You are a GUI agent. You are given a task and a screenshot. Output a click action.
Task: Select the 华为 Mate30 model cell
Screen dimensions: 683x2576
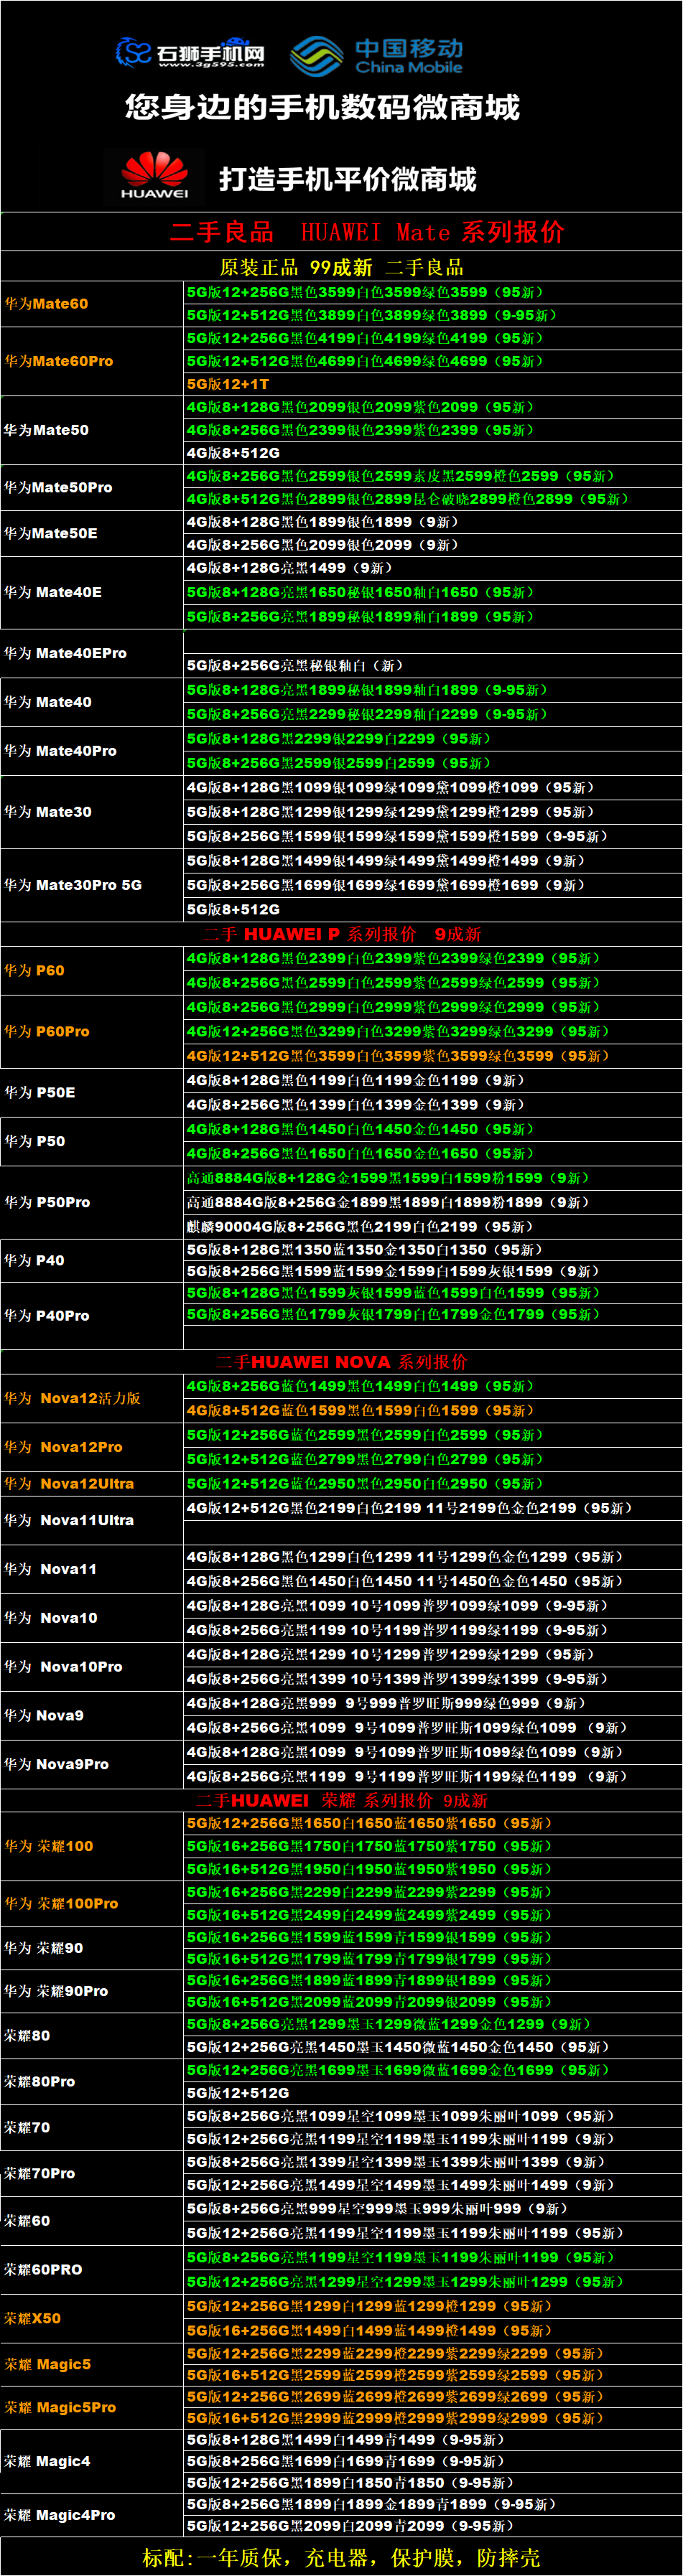pos(91,812)
